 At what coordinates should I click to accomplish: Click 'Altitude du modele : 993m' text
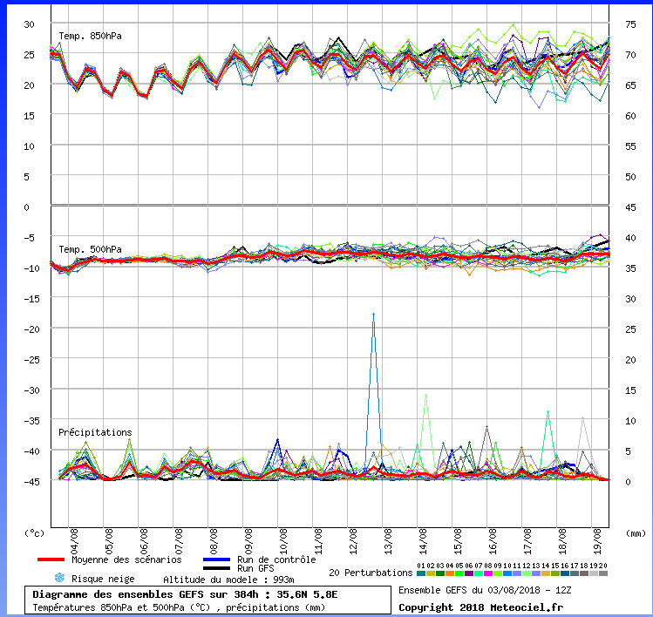228,580
